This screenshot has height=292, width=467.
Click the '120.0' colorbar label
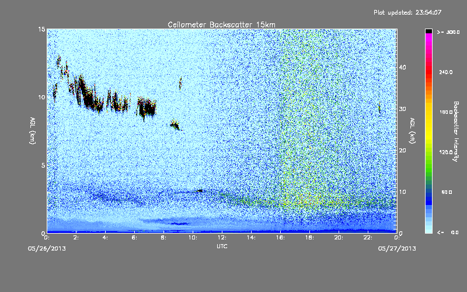(x=446, y=152)
